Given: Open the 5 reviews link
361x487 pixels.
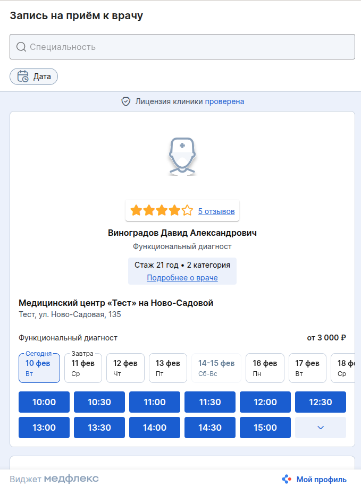Looking at the screenshot, I should (x=216, y=211).
